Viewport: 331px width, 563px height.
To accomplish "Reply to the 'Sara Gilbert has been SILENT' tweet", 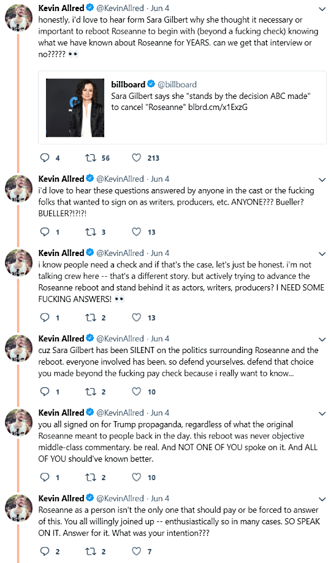I will pos(45,391).
